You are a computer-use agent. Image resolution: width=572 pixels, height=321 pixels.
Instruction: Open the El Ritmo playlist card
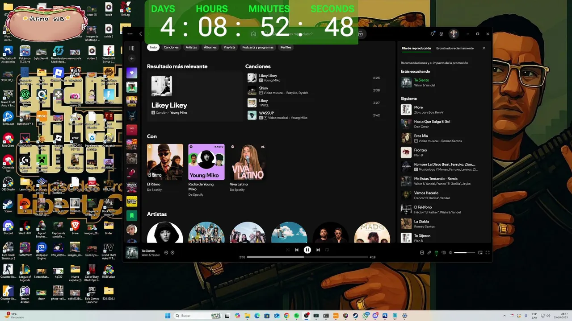(x=165, y=168)
